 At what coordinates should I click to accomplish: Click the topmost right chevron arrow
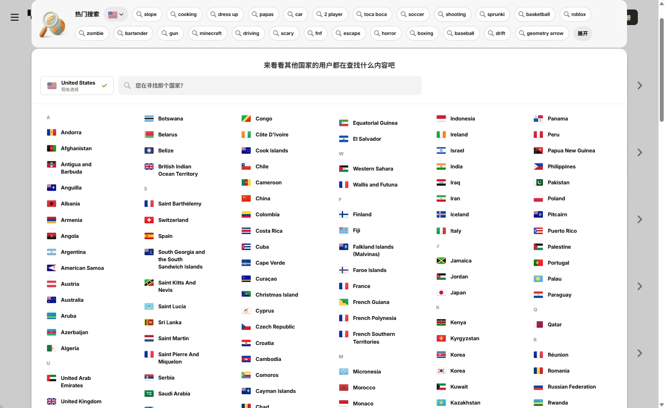point(640,85)
